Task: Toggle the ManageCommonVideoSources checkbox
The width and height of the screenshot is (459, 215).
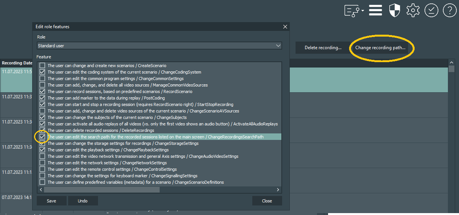Action: pyautogui.click(x=42, y=85)
